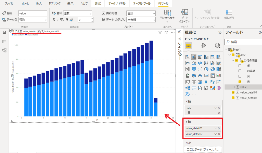Check the value field checkbox
Image resolution: width=262 pixels, height=153 pixels.
(x=233, y=87)
